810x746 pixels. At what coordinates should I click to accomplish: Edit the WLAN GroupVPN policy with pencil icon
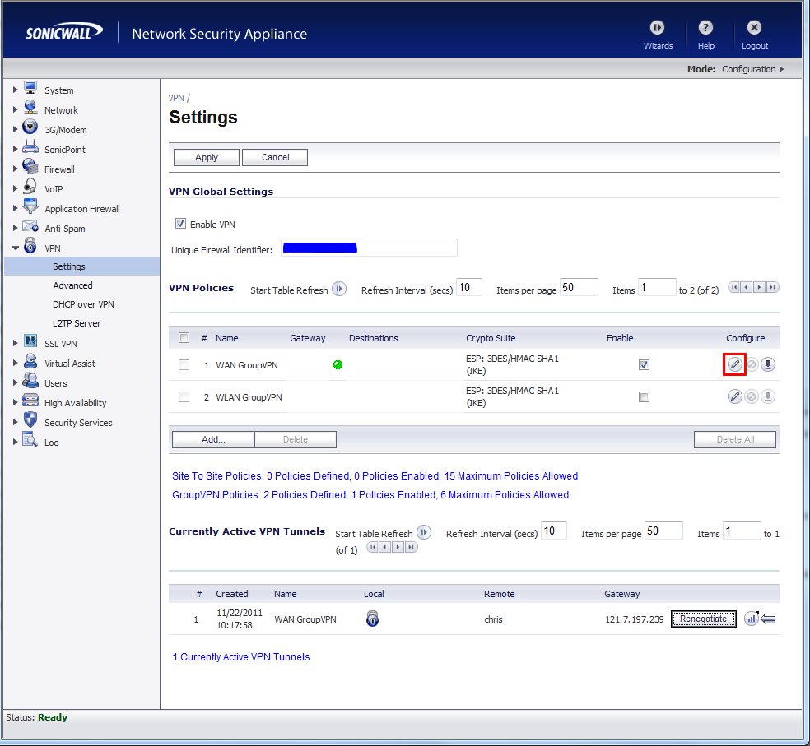tap(734, 396)
